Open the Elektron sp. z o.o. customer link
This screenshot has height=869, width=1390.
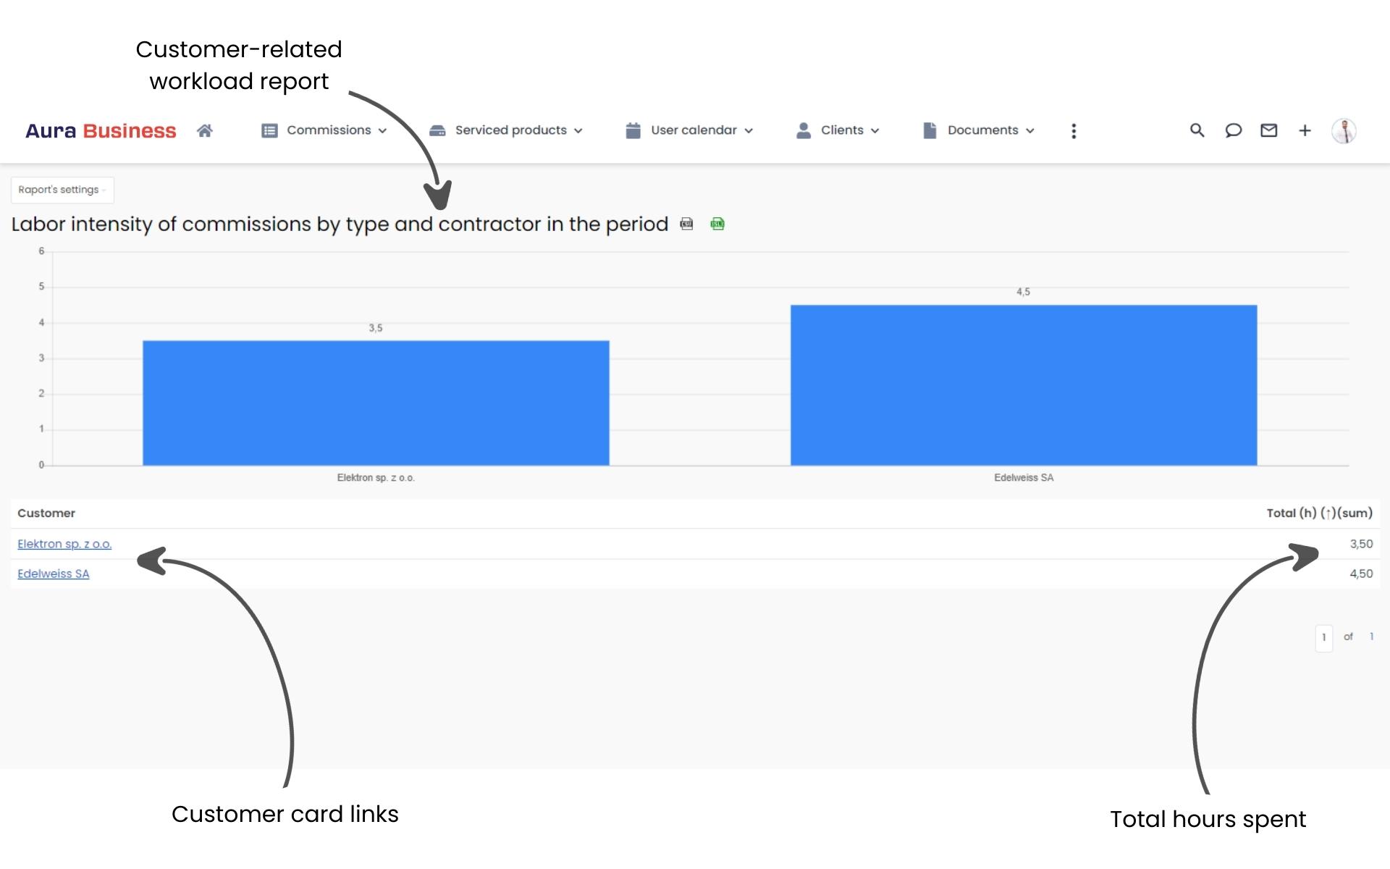tap(64, 544)
